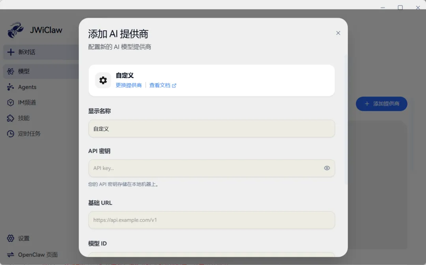Screen dimensions: 426x265
Task: Click the Agents icon in sidebar
Action: click(11, 87)
